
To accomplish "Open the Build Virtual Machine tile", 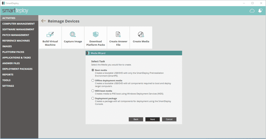I will point(50,37).
